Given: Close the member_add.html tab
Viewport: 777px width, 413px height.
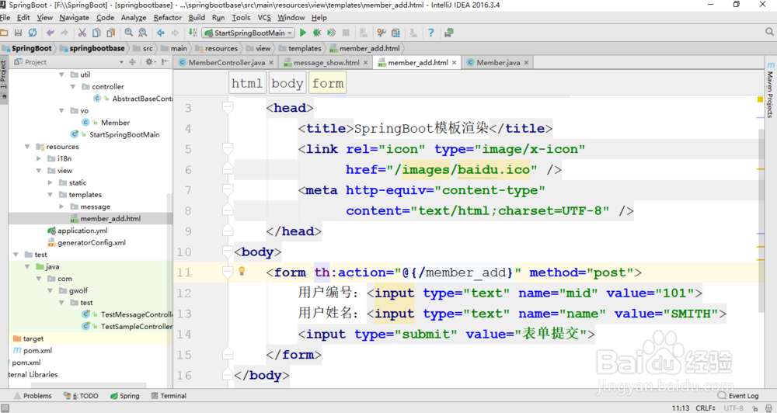Looking at the screenshot, I should [454, 62].
